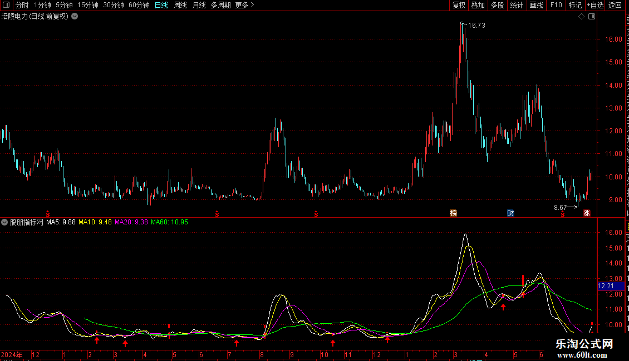Switch to 分时 intraday view
Viewport: 629px width, 361px height.
(22, 5)
